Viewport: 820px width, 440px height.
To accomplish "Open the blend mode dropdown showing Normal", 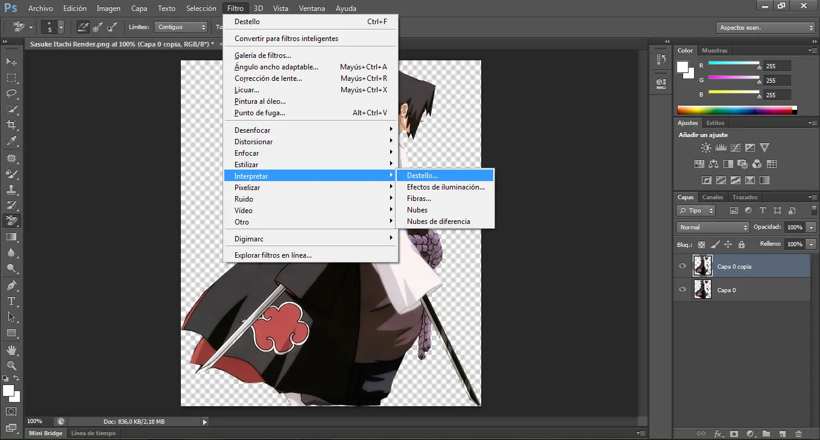I will [x=713, y=228].
